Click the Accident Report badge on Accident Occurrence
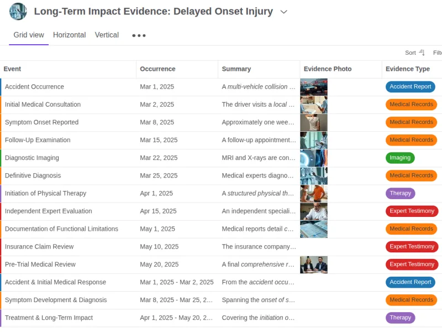 click(x=411, y=86)
